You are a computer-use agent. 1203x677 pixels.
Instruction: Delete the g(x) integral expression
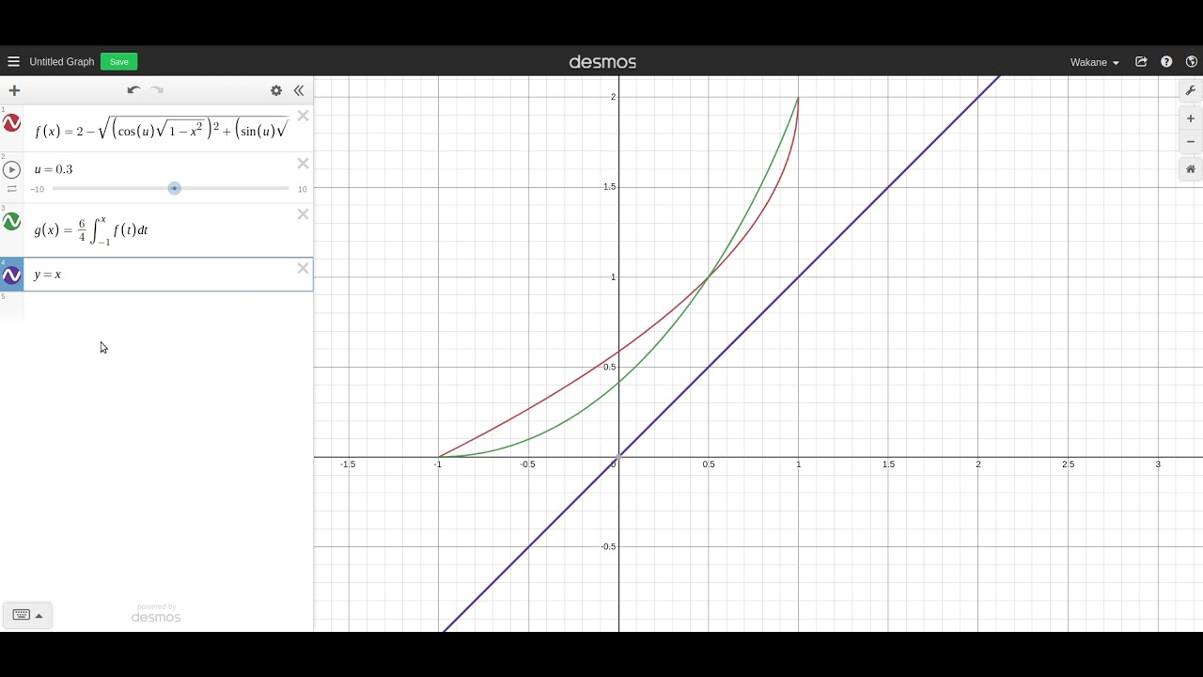coord(303,214)
